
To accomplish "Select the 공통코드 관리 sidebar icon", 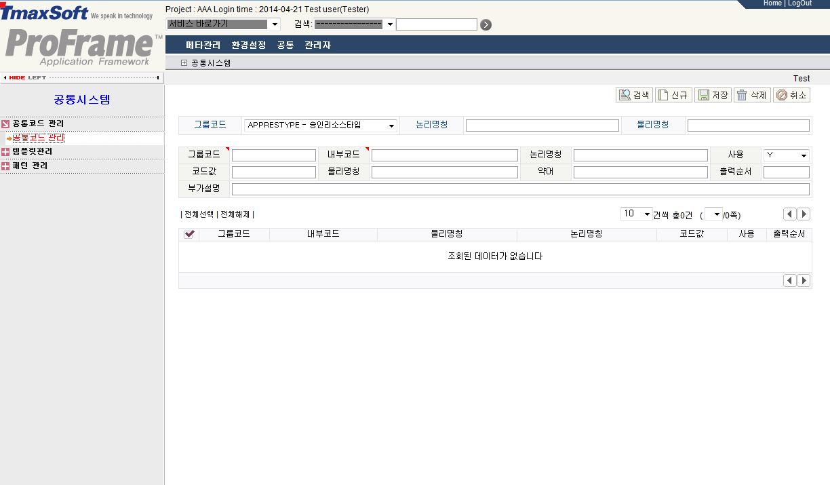I will (6, 124).
